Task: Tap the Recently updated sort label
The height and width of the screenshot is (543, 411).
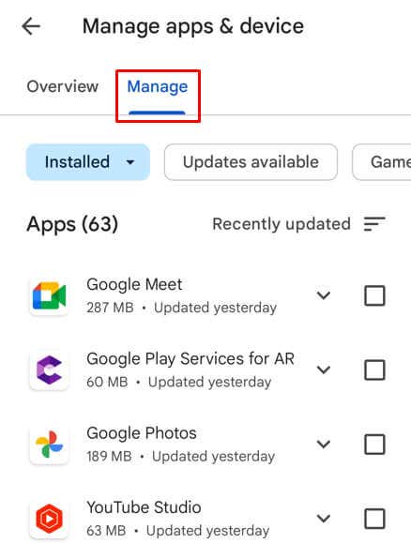Action: pos(282,224)
